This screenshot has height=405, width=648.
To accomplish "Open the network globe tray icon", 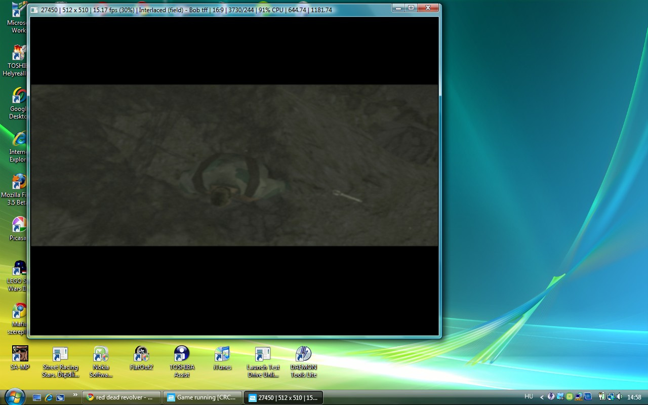I will pos(611,397).
